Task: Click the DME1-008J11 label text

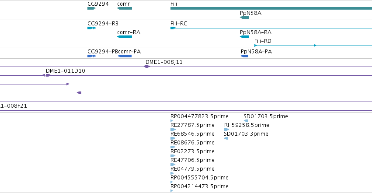Action: click(164, 62)
